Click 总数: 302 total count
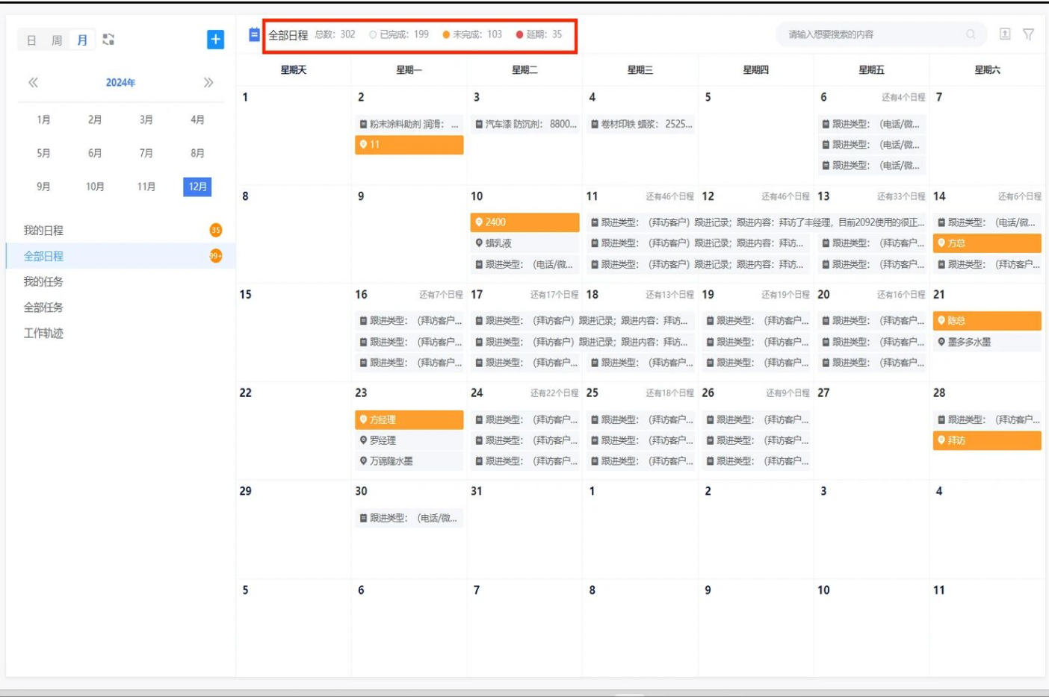 click(335, 34)
